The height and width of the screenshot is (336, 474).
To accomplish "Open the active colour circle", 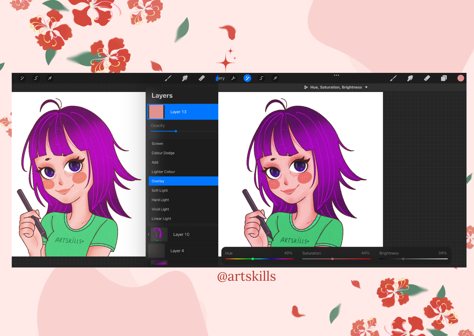I will (461, 78).
